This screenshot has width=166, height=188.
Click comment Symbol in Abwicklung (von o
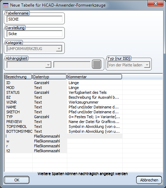[x=94, y=126]
